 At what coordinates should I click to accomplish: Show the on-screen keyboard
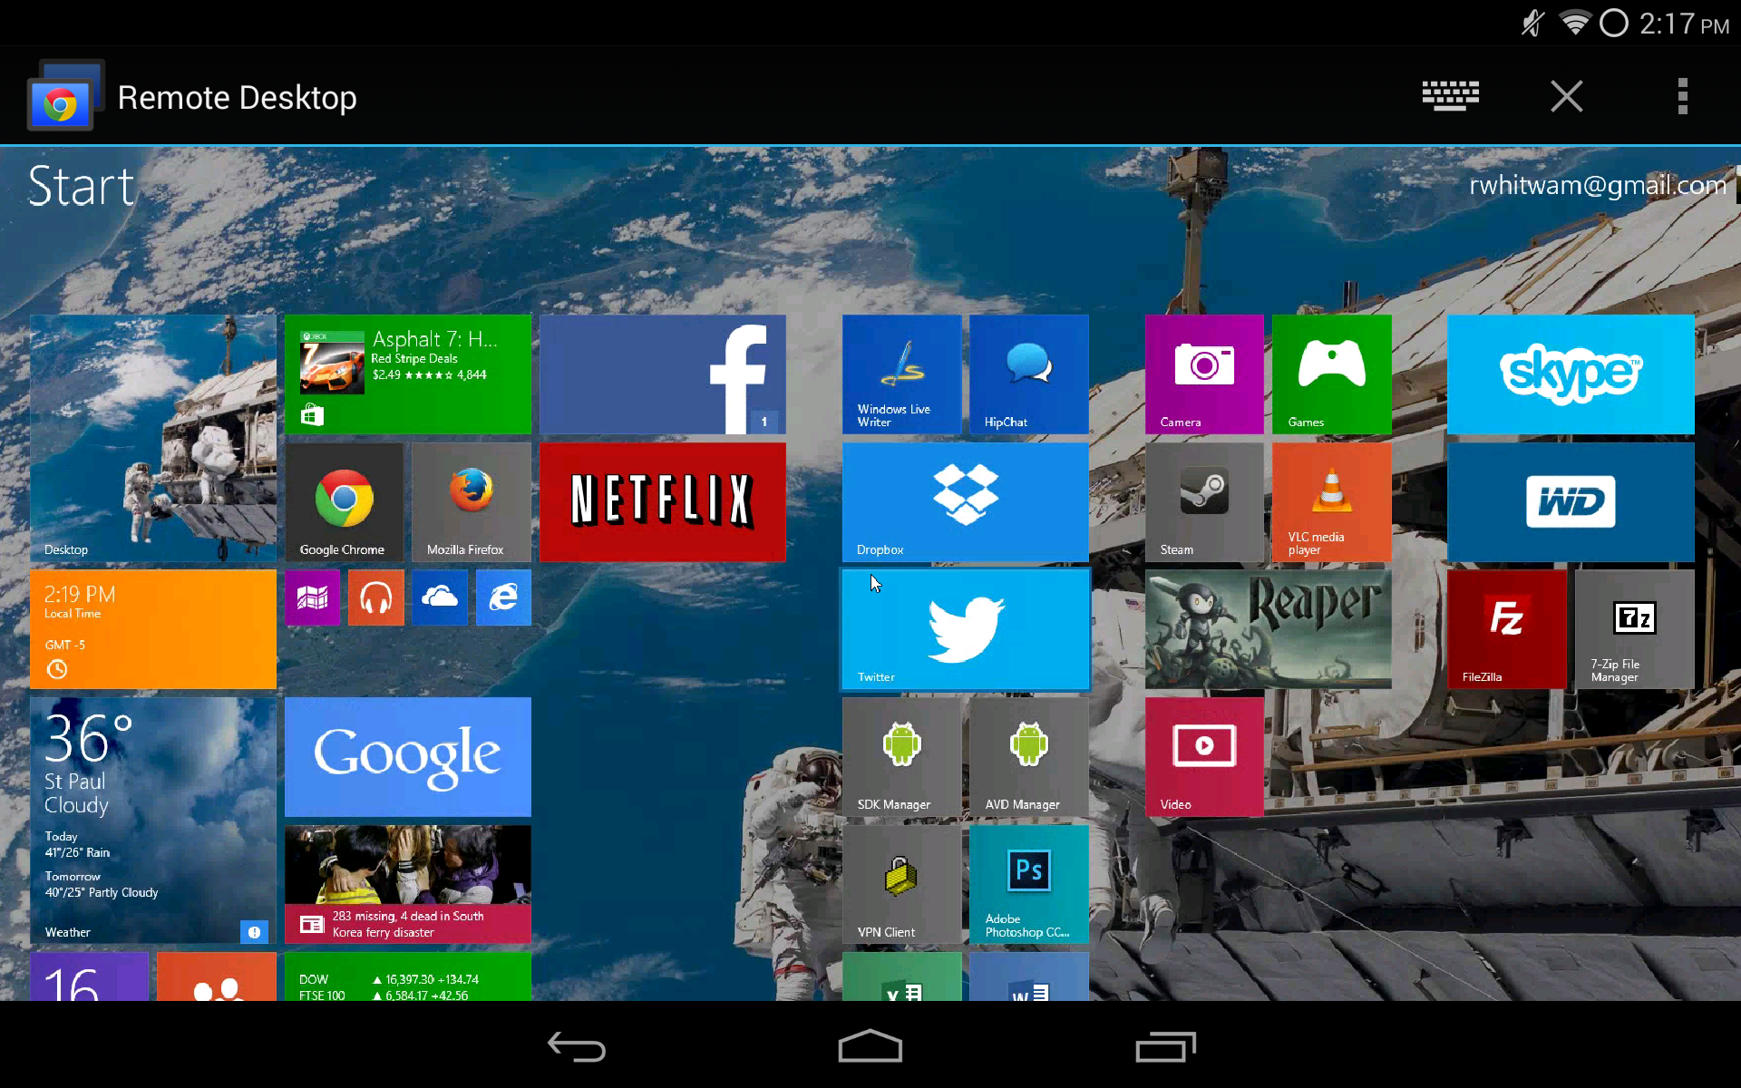point(1450,96)
